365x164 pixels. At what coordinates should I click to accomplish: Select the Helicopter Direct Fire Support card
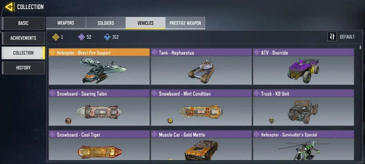click(99, 67)
